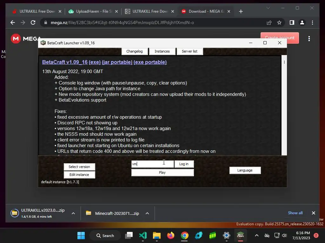Open the Instances tab
The height and width of the screenshot is (243, 325).
[162, 51]
